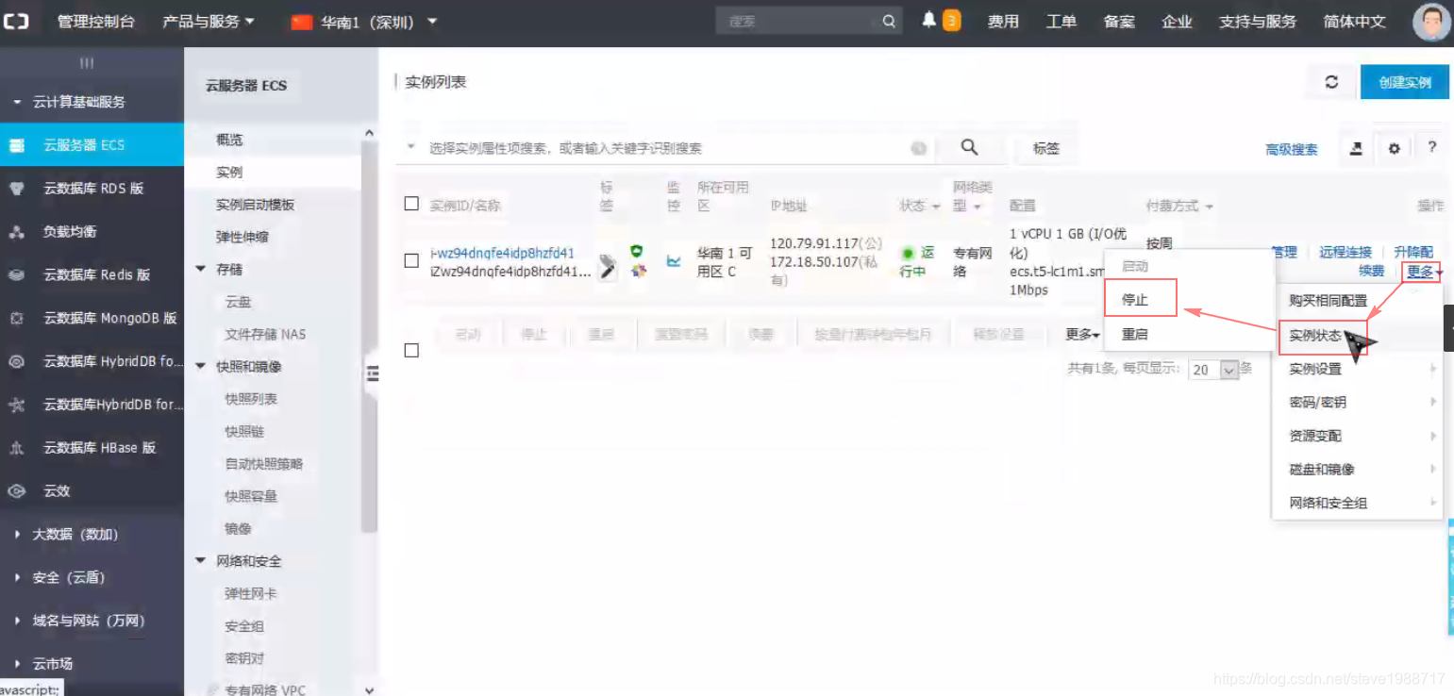Click the 云数据库 HybridDB fo... sidebar icon
The height and width of the screenshot is (696, 1454).
click(16, 361)
